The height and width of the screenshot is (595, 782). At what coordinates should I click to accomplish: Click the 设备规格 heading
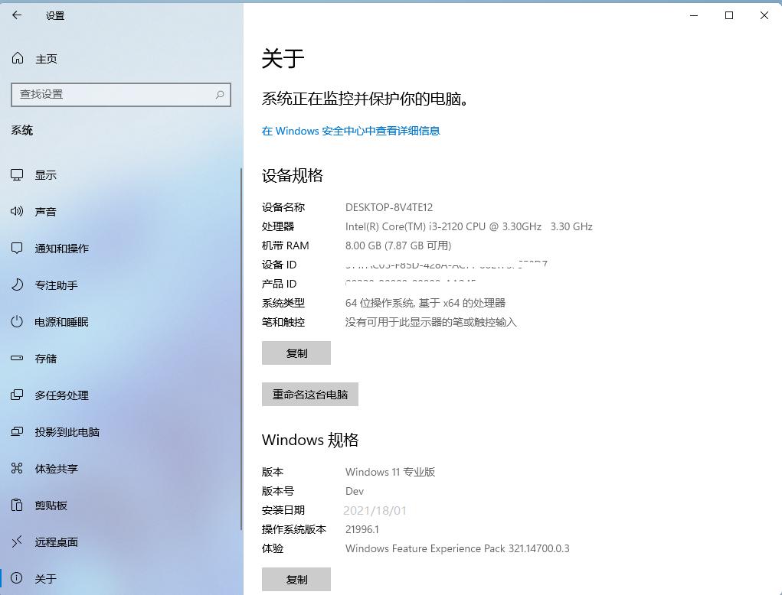pos(293,175)
